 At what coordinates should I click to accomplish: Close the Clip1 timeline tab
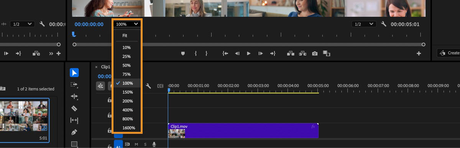96,67
